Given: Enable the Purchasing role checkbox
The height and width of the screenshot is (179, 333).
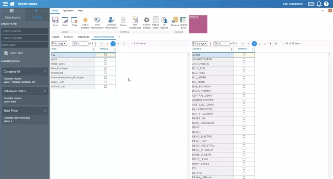Looking at the screenshot, I should [105, 73].
